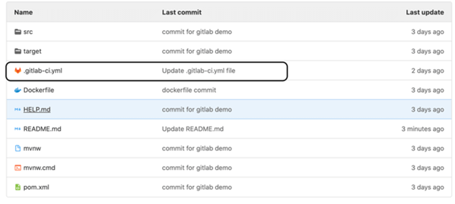Image resolution: width=455 pixels, height=204 pixels.
Task: Click the mvnw.cmd script icon
Action: [x=18, y=168]
